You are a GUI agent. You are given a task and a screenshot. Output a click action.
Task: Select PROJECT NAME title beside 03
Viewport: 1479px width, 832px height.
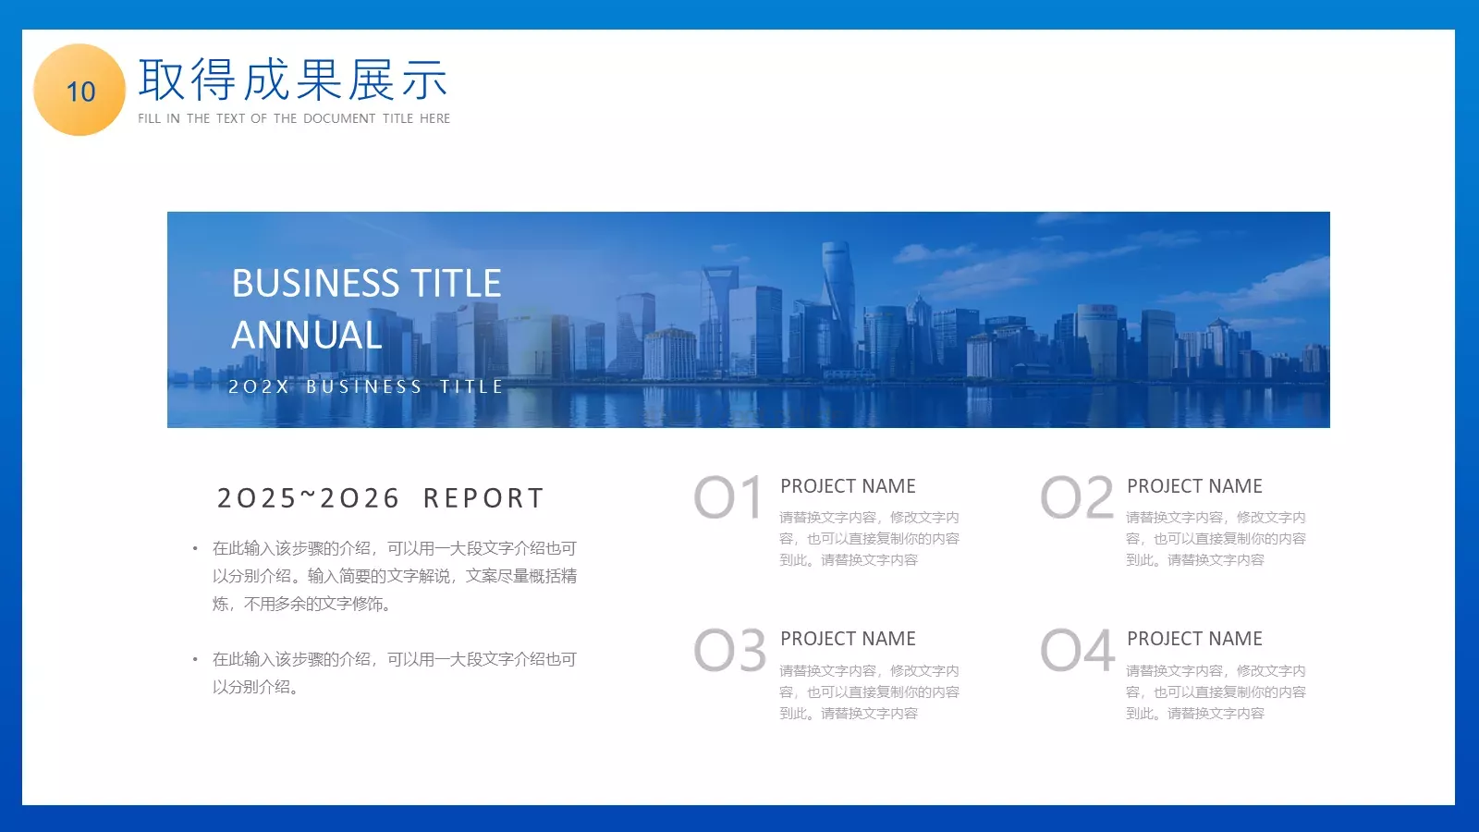click(848, 639)
